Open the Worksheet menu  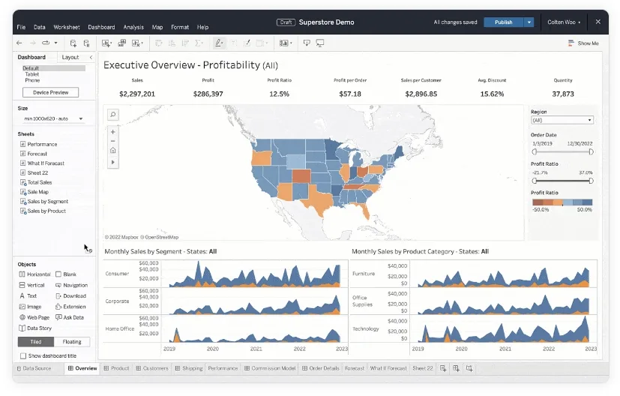67,27
